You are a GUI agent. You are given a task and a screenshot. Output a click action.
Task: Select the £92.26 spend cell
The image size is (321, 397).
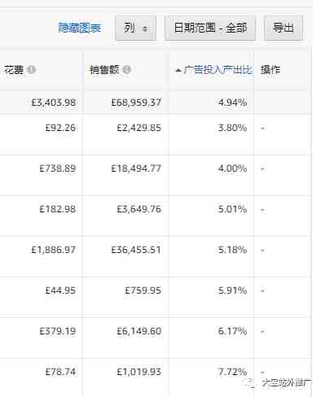(60, 128)
